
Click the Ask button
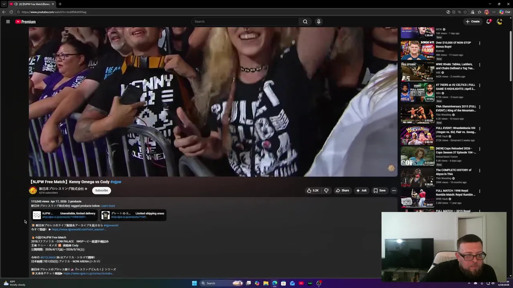[x=361, y=190]
